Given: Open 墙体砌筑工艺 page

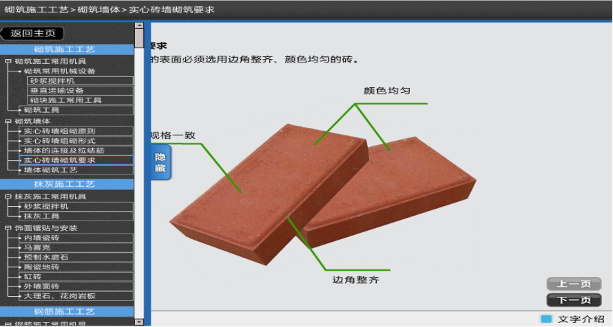Looking at the screenshot, I should 76,170.
